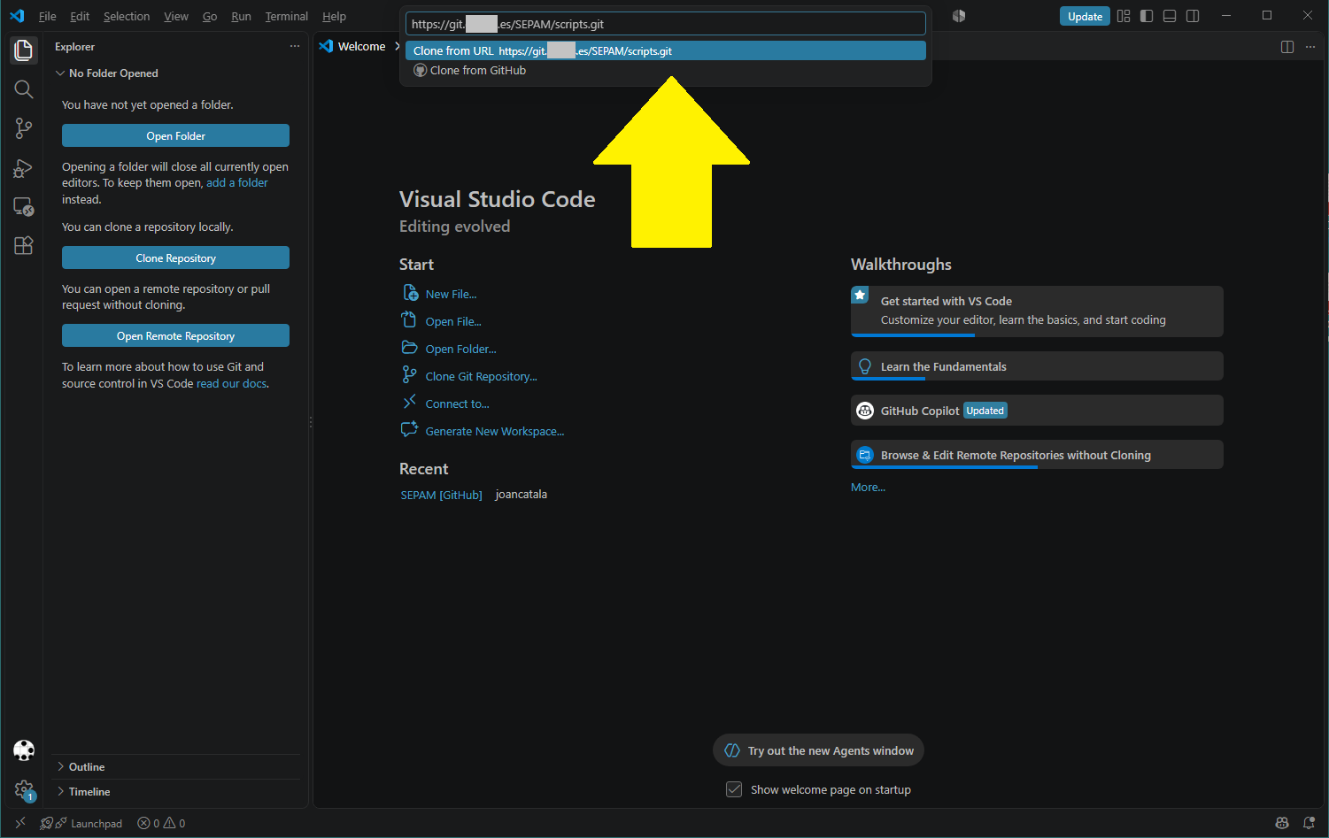
Task: Click the New File link
Action: [451, 294]
